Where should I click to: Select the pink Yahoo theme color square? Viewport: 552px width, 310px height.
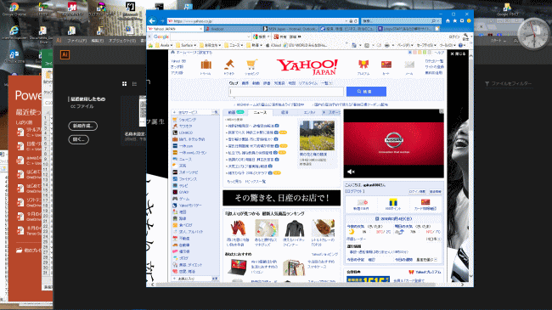tap(414, 53)
